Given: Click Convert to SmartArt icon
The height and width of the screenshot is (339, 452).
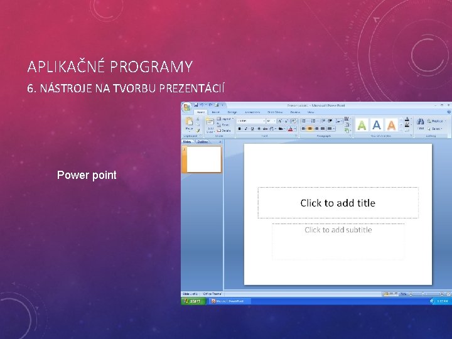Looking at the screenshot, I should [347, 131].
